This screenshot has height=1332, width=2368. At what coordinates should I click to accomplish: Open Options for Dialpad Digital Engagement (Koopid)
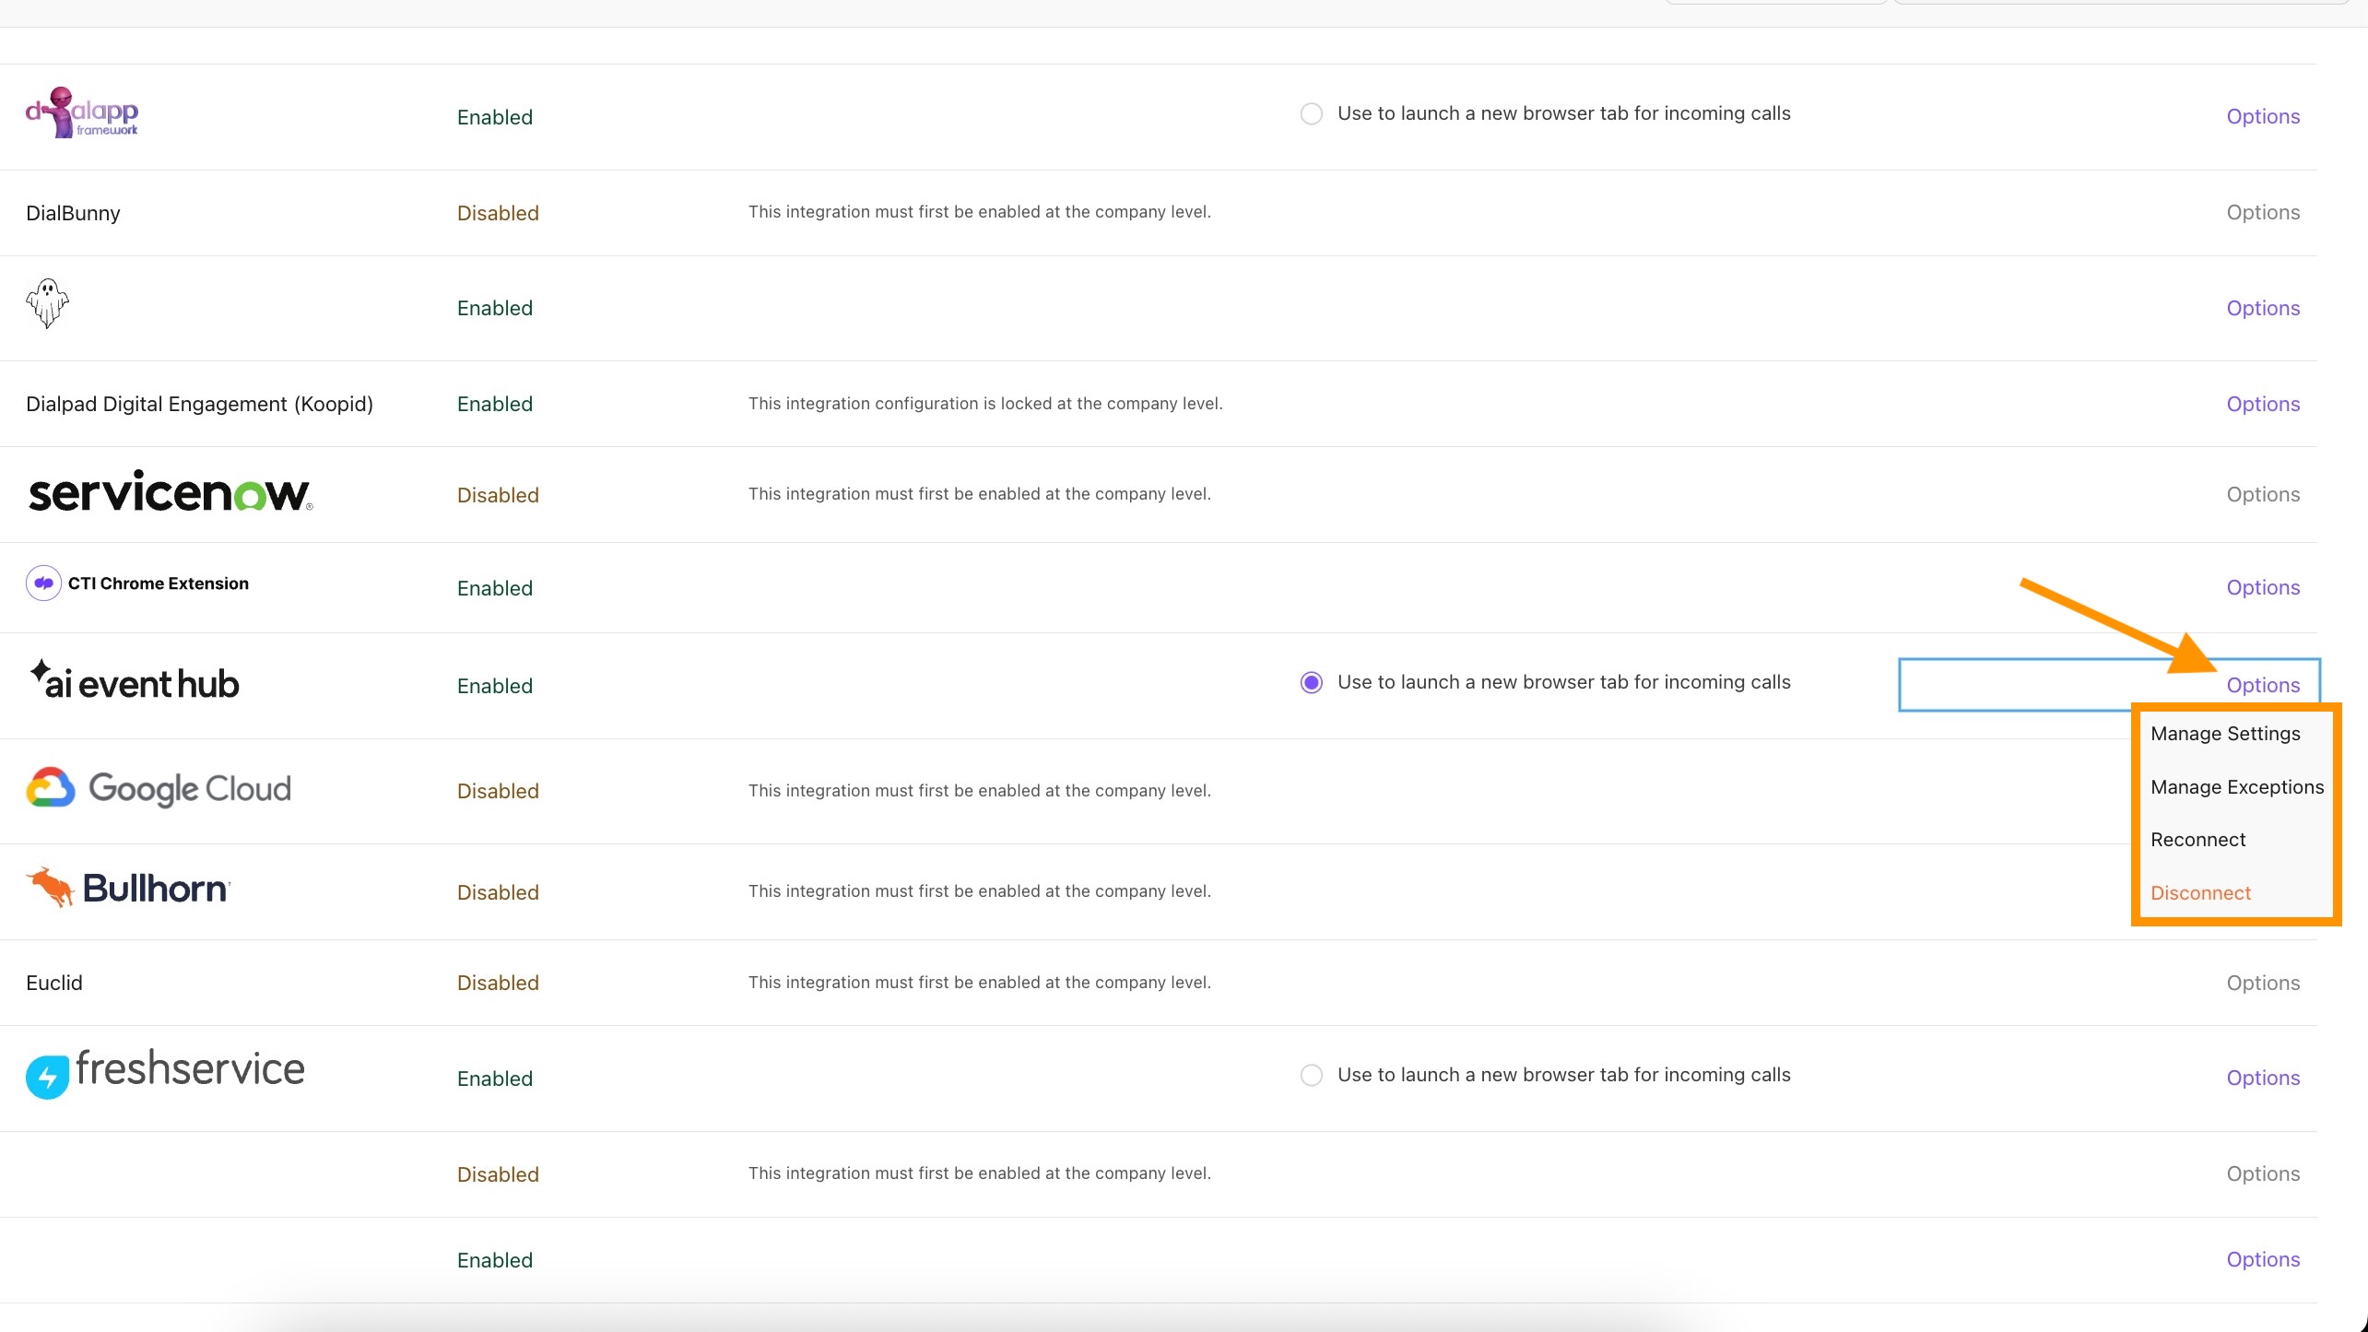[x=2263, y=404]
